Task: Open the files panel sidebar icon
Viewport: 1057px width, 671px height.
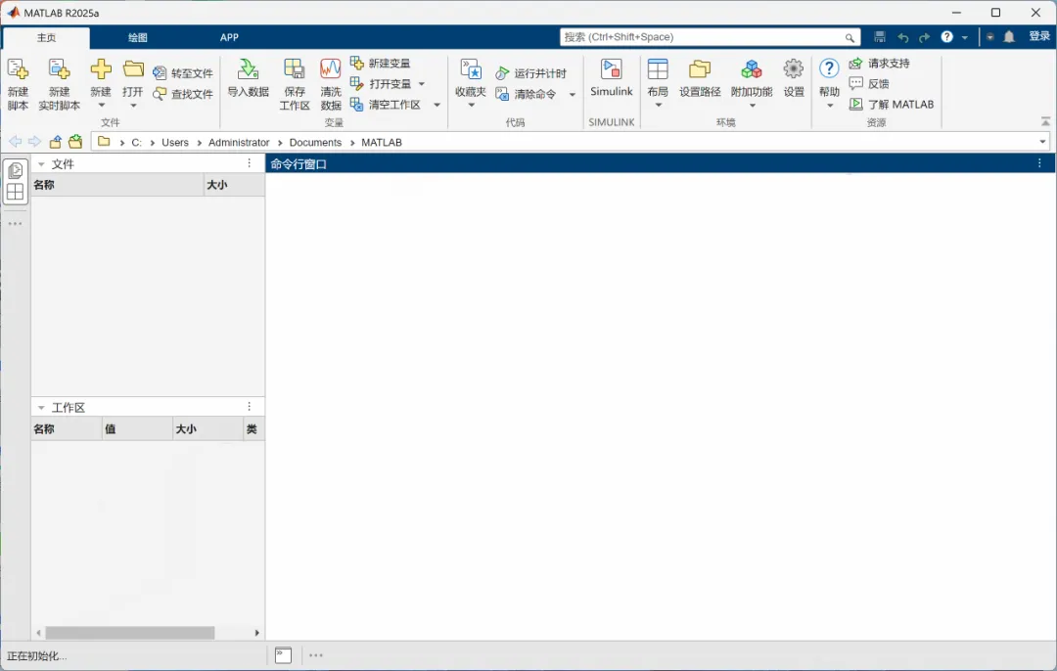Action: click(x=15, y=170)
